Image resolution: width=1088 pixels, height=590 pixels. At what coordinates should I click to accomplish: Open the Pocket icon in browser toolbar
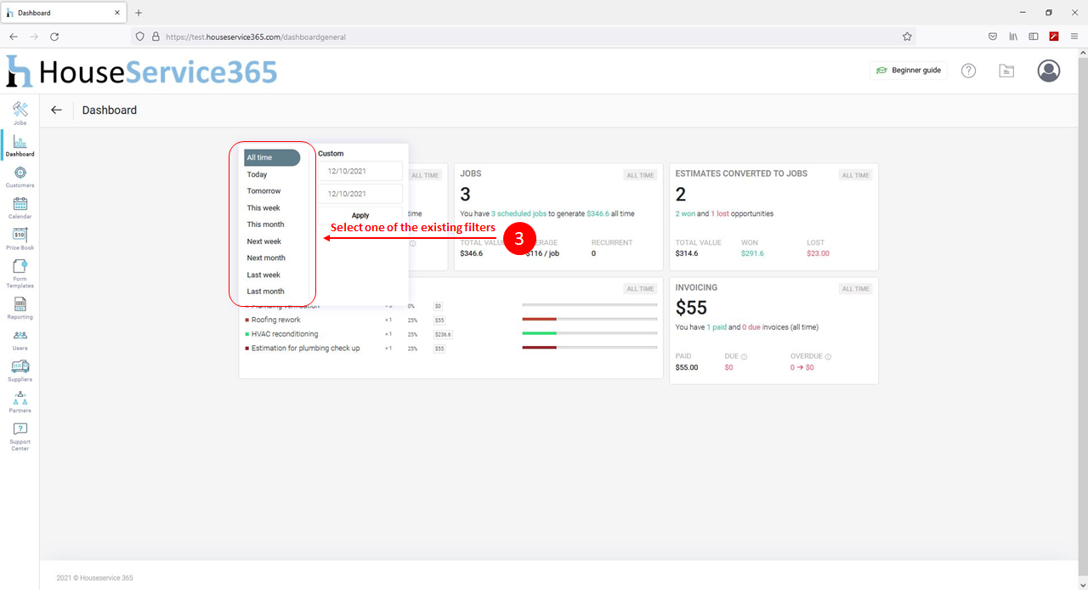click(993, 37)
